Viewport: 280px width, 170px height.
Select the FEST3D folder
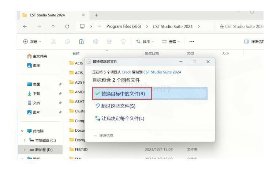[x=79, y=149]
